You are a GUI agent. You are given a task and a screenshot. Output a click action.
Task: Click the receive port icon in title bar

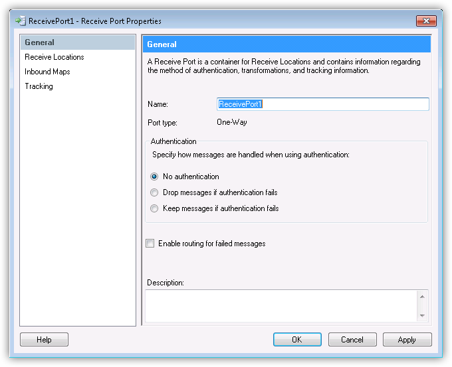(21, 21)
